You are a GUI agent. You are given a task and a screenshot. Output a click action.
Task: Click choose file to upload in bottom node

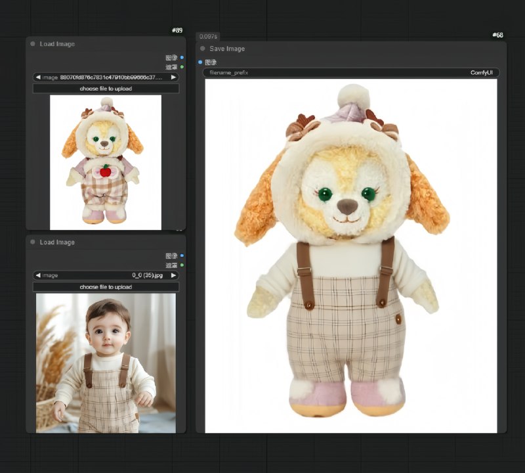(x=106, y=287)
